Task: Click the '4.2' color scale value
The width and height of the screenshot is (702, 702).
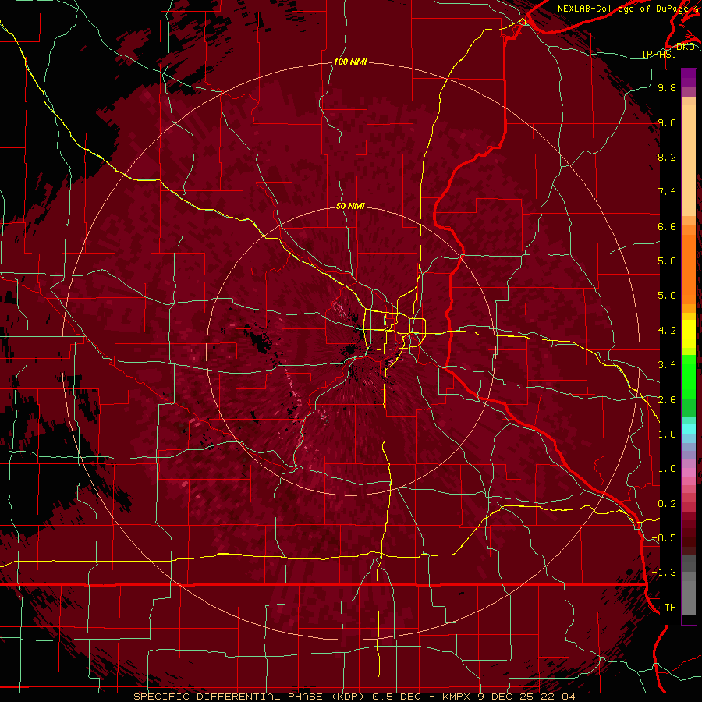Action: point(667,331)
